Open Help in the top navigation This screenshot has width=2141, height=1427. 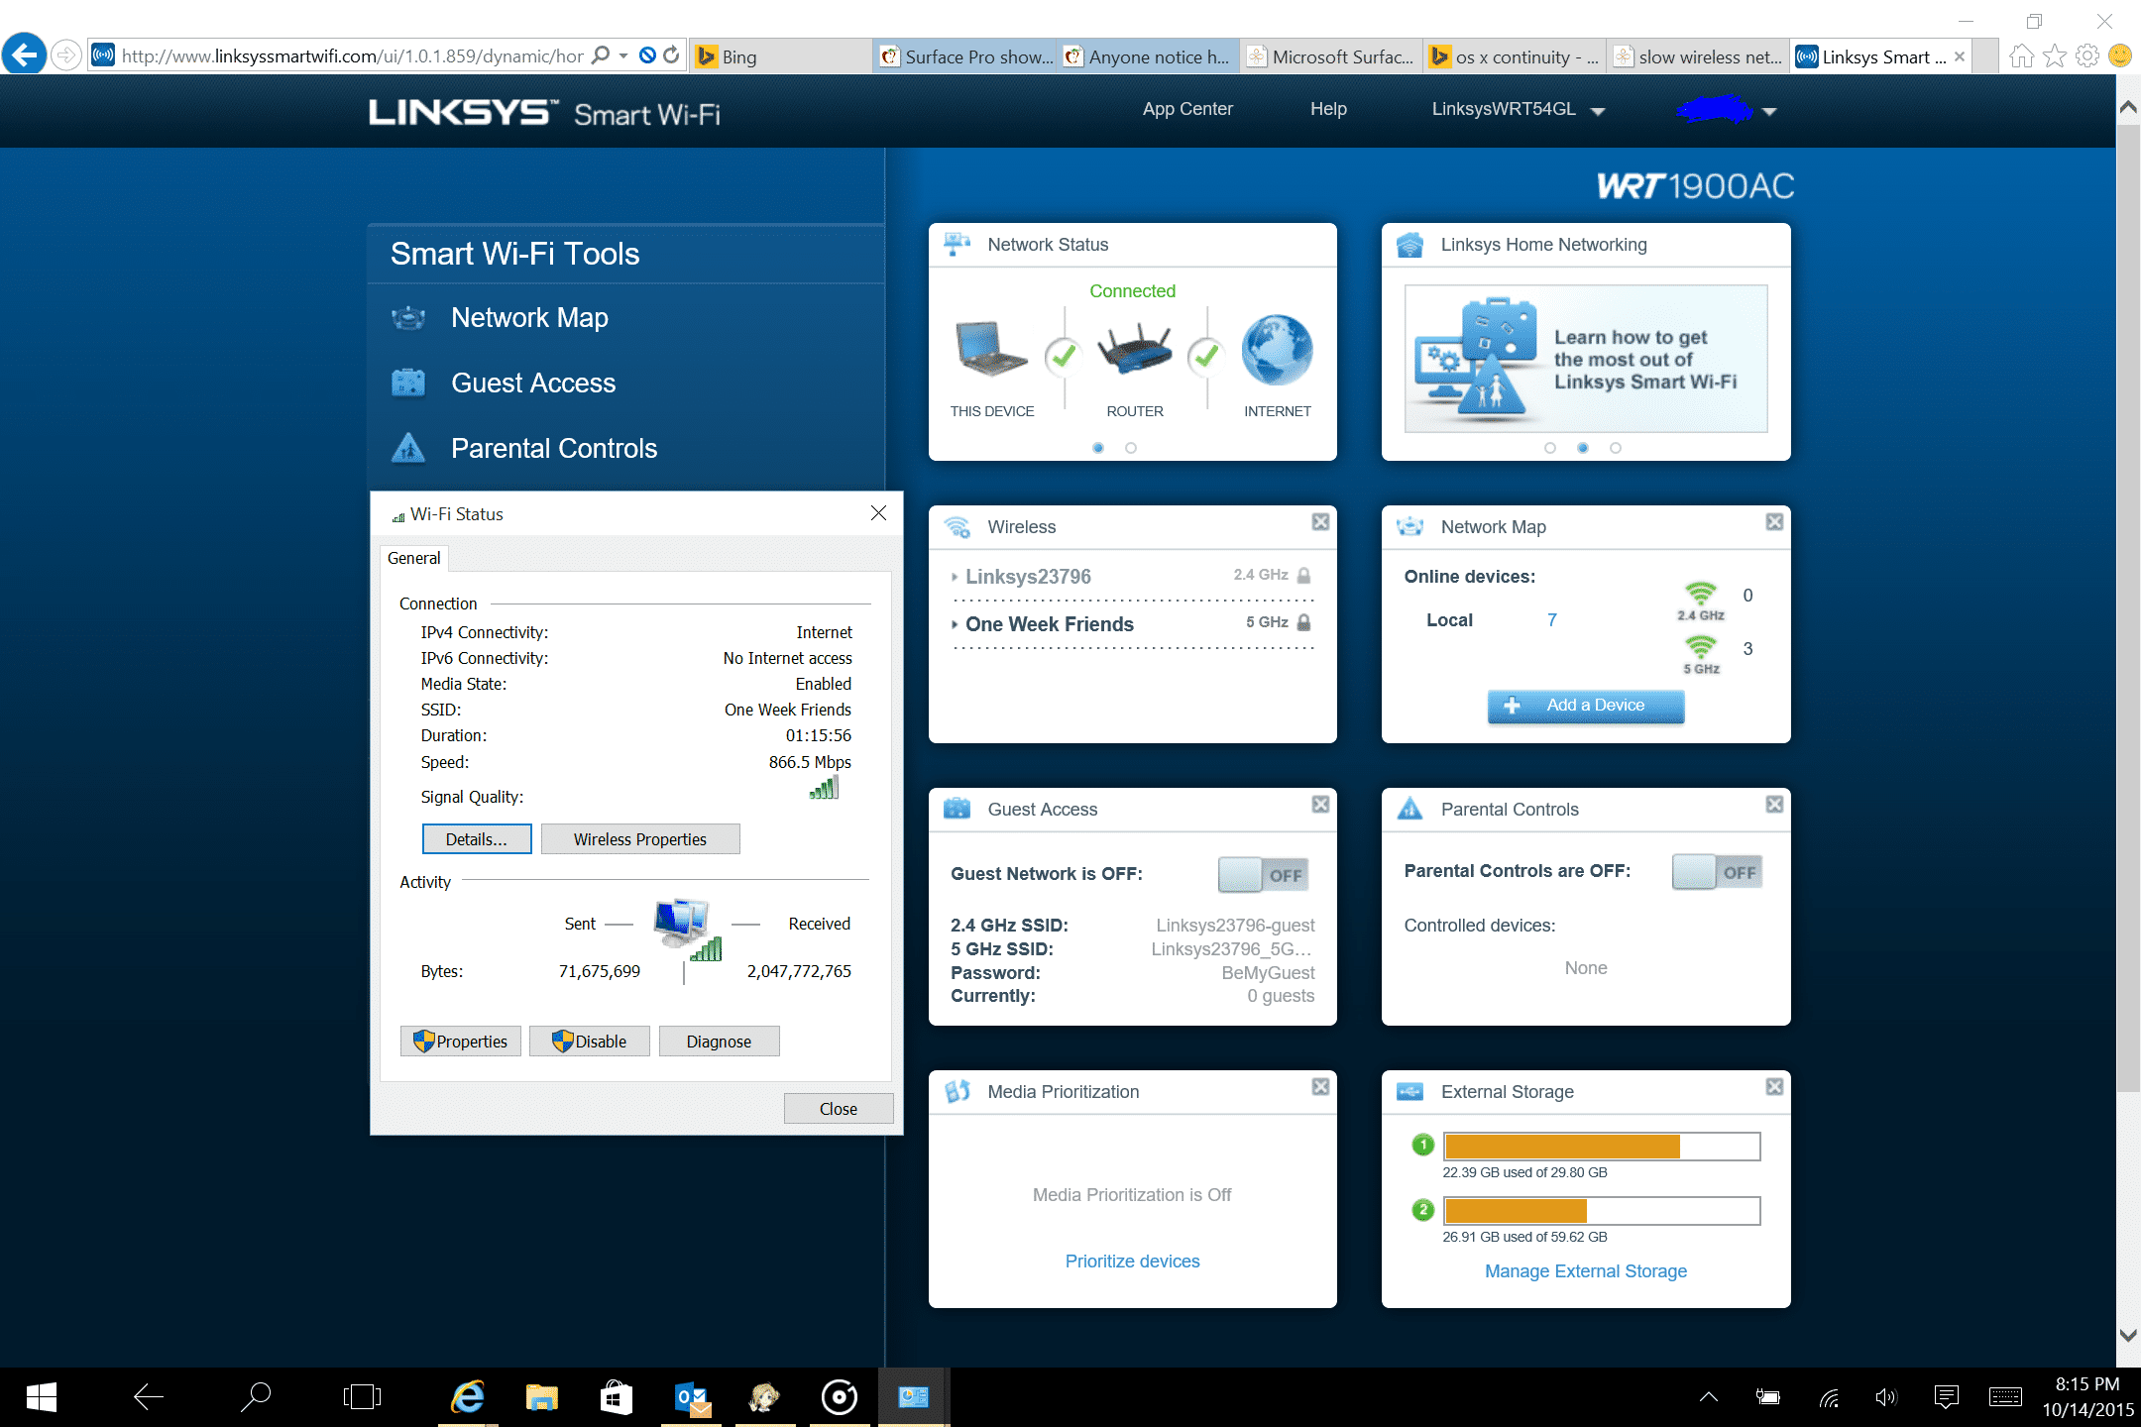point(1328,109)
